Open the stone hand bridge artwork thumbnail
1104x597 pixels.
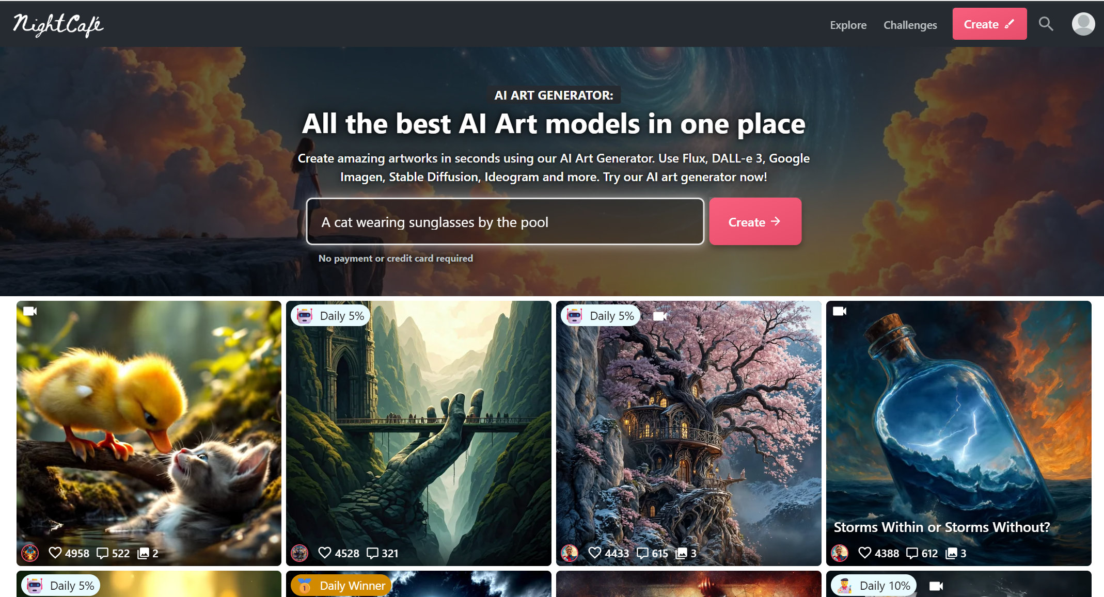(x=418, y=433)
